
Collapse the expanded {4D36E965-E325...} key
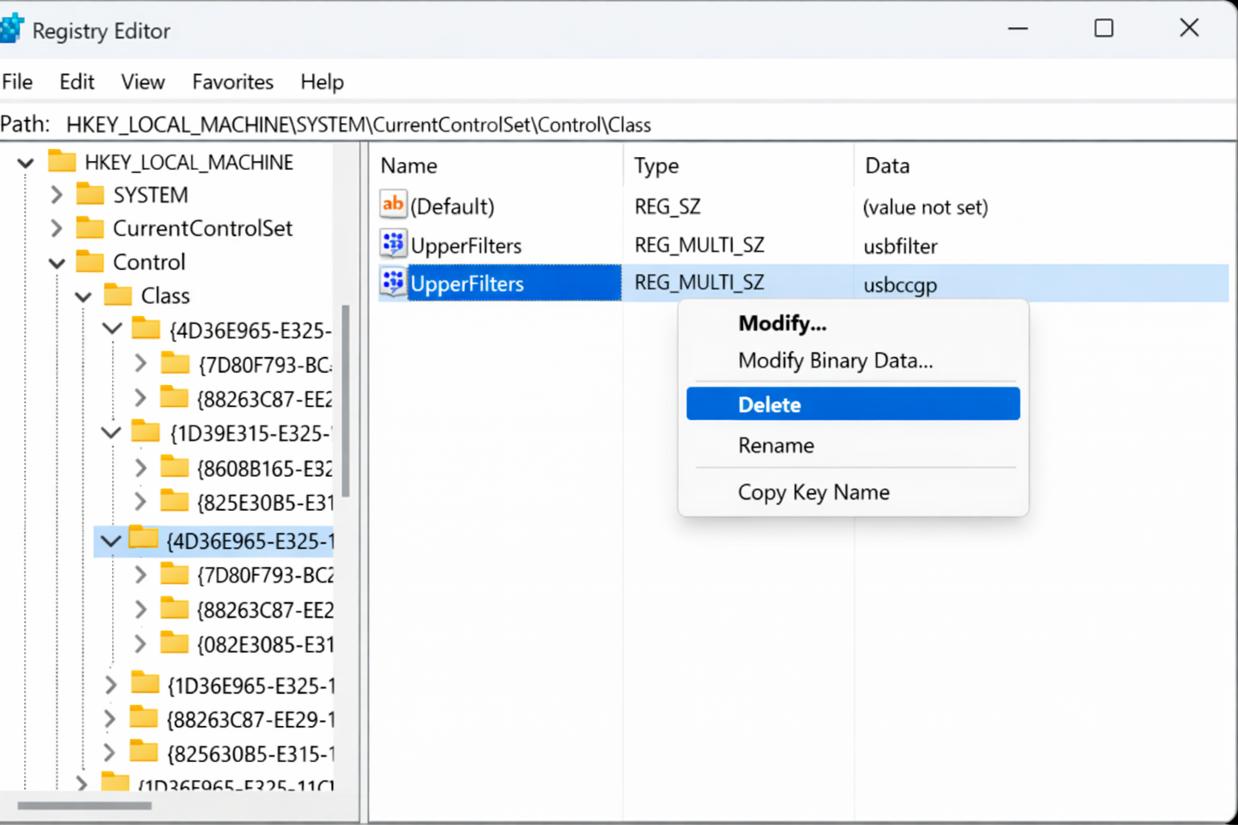pos(111,541)
